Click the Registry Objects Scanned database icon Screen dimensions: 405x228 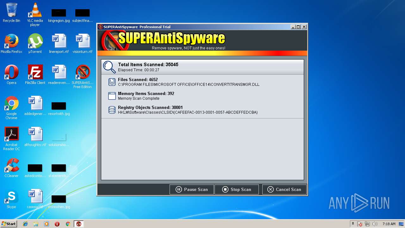point(112,110)
